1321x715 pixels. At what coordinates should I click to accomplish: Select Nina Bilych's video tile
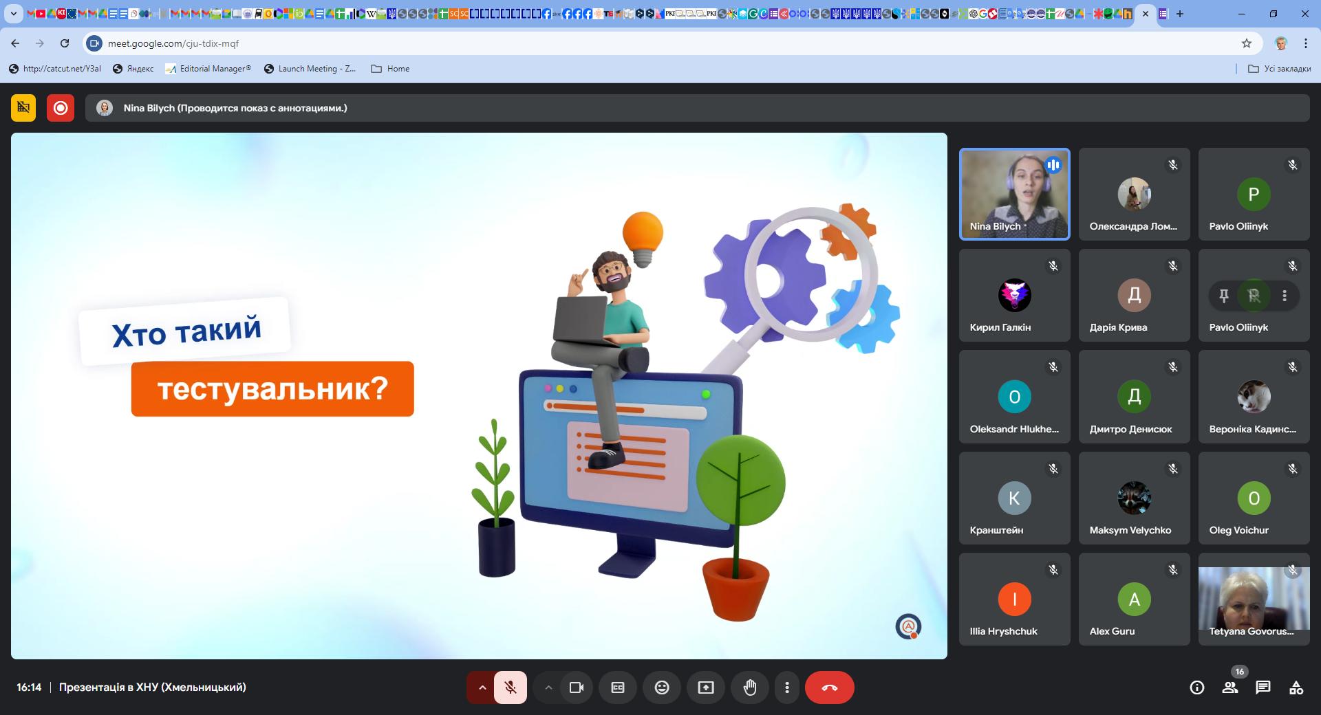[x=1014, y=194]
